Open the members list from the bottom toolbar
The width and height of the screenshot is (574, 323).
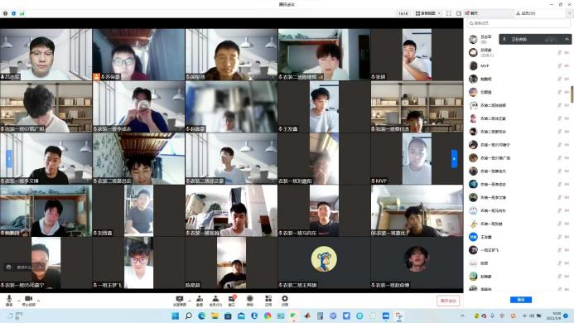pyautogui.click(x=215, y=301)
